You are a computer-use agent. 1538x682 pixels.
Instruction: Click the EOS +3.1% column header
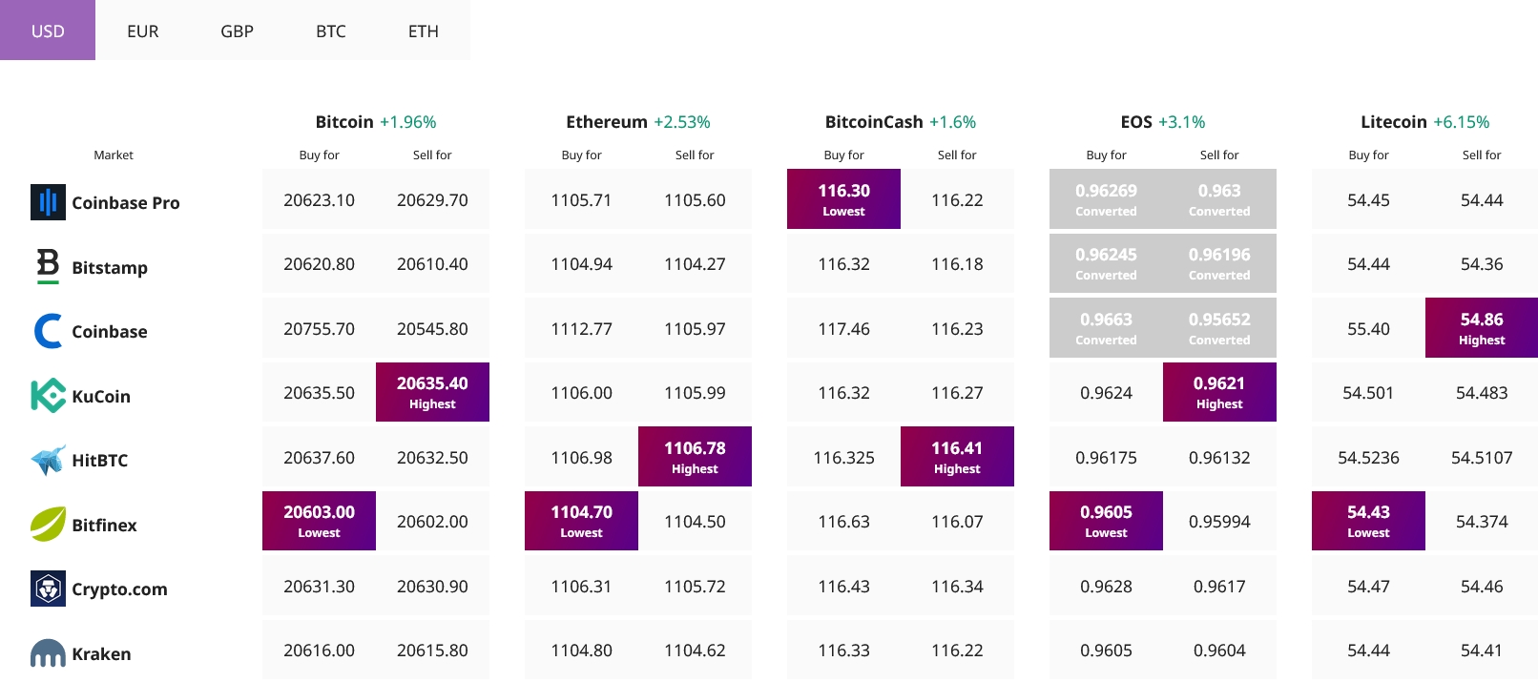click(1163, 122)
